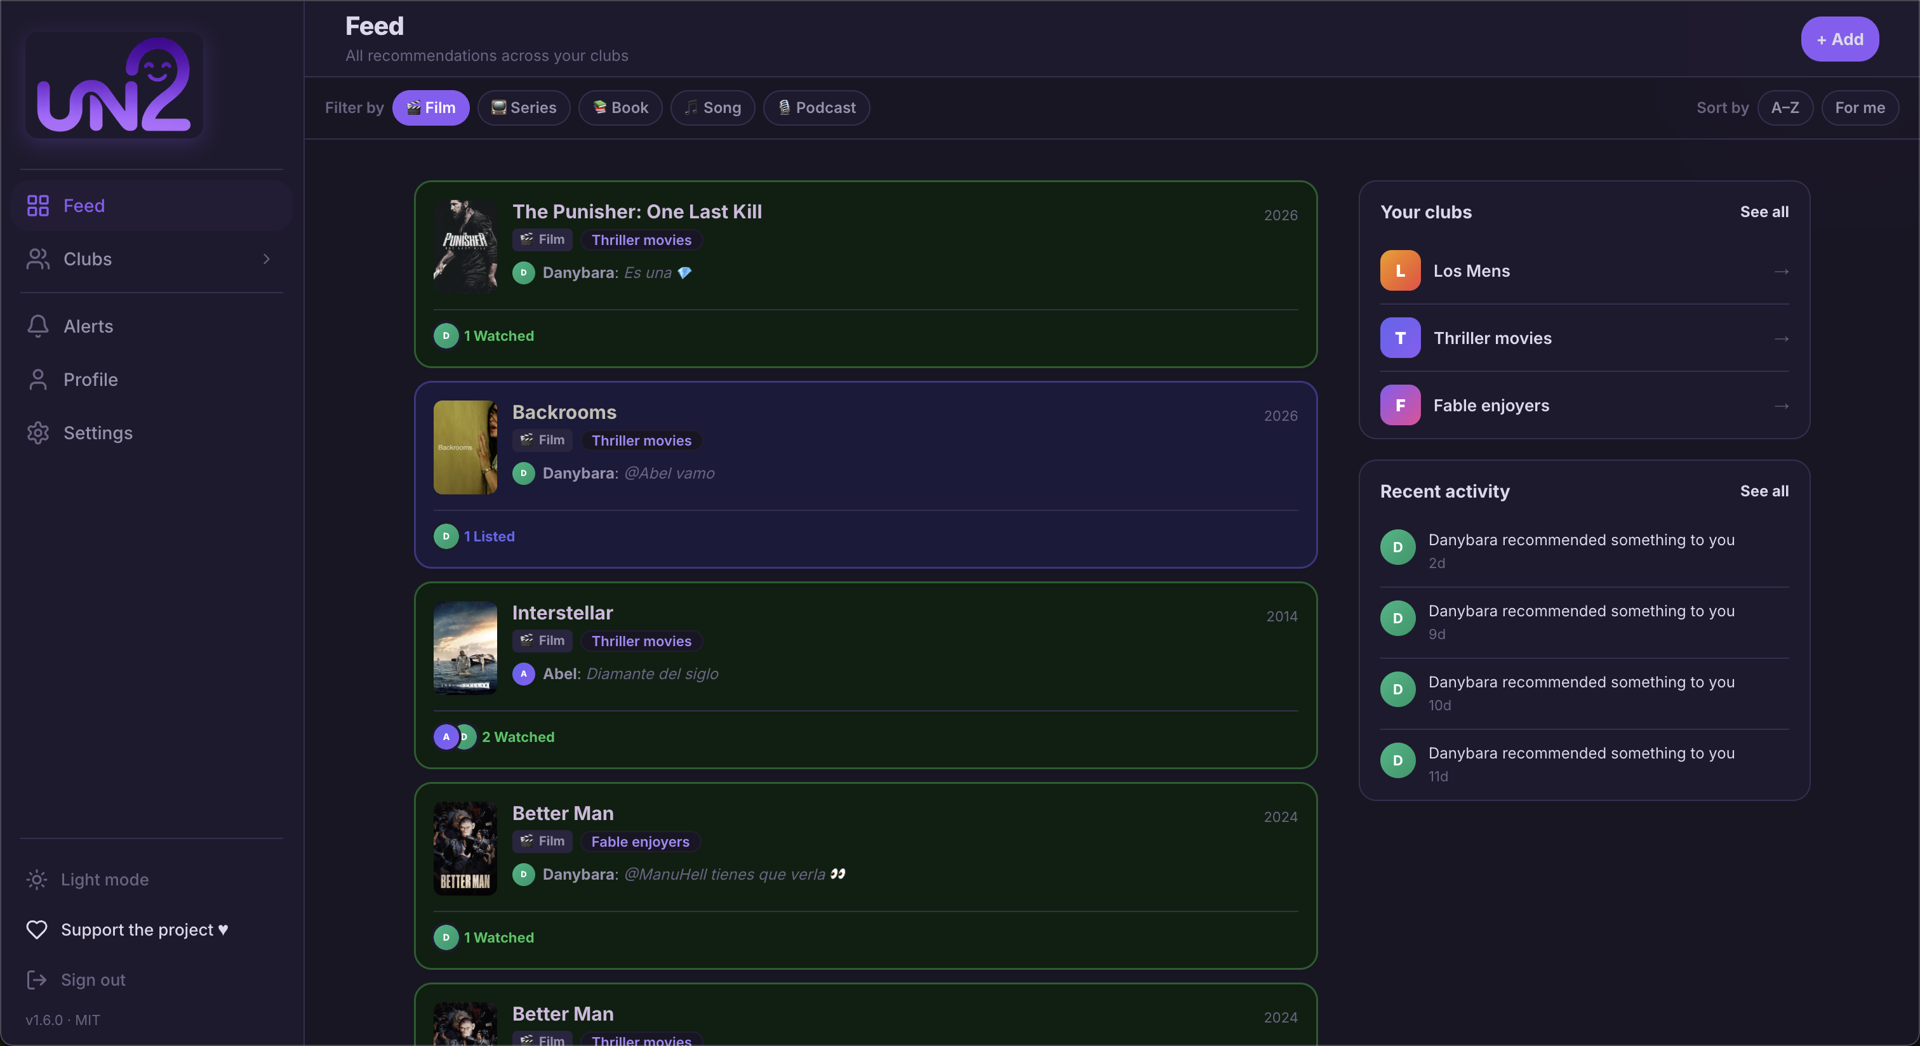
Task: Click the Clubs people icon
Action: click(x=37, y=259)
